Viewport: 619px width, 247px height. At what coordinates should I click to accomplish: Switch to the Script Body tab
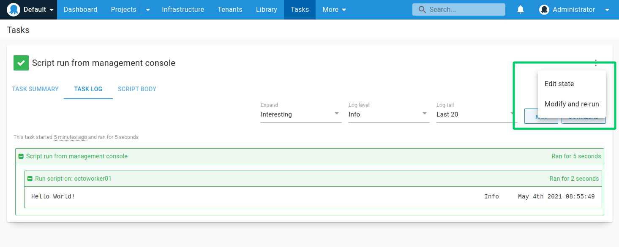point(137,89)
